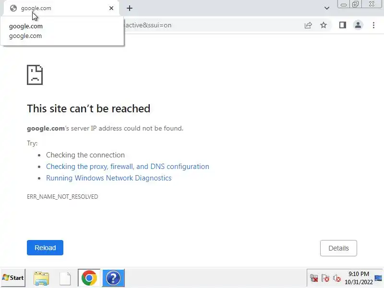Screen dimensions: 384x288
Task: Click the taskbar clock showing 9:10 PM
Action: [359, 278]
